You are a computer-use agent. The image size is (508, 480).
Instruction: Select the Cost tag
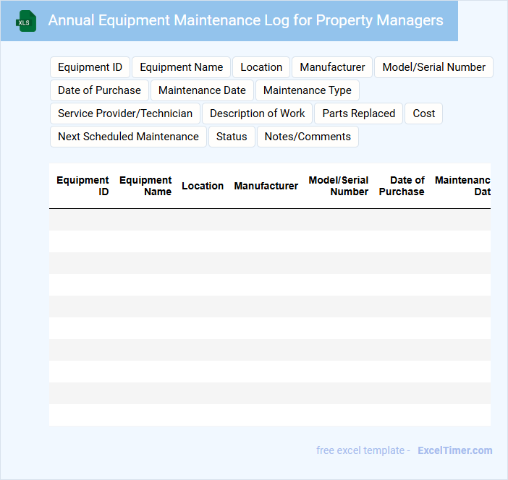[424, 113]
